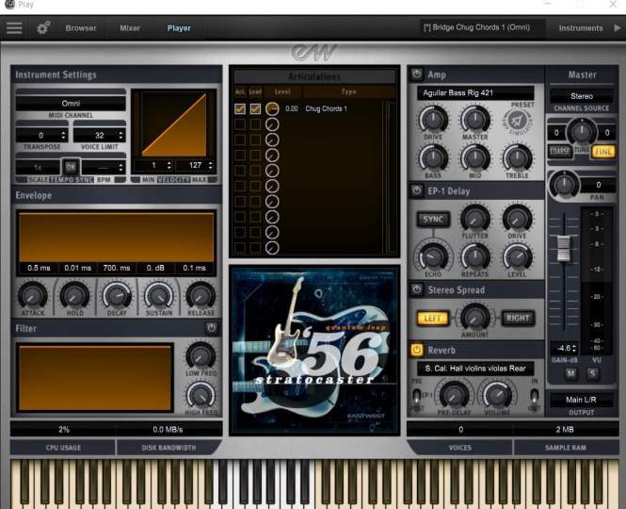Click the EP-1 Echo knob
Viewport: 626px width, 509px height.
pos(433,257)
